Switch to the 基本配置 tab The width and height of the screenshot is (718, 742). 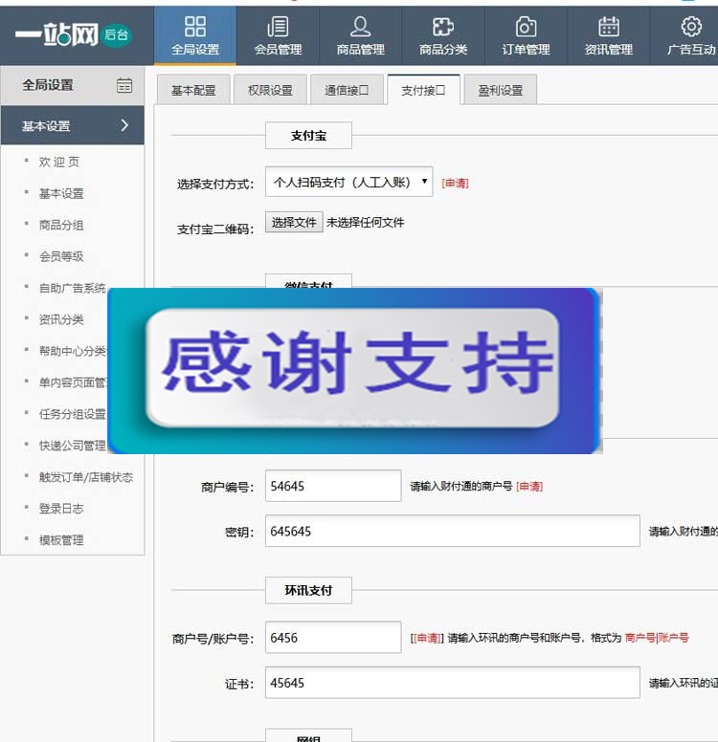pyautogui.click(x=193, y=91)
